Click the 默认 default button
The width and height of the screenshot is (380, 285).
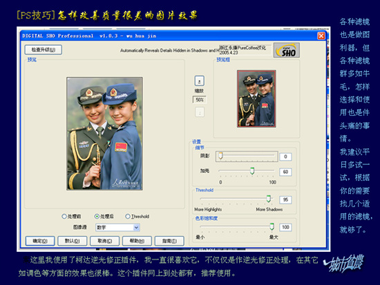tap(73, 241)
